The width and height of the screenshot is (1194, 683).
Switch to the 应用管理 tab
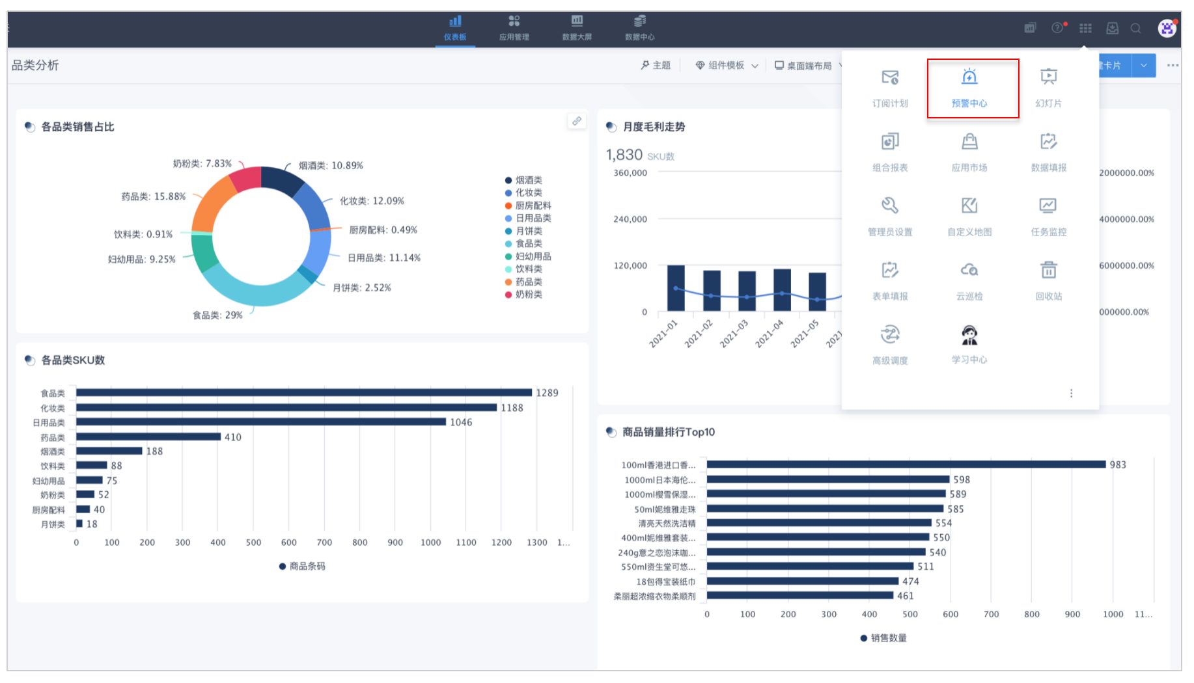click(x=514, y=28)
